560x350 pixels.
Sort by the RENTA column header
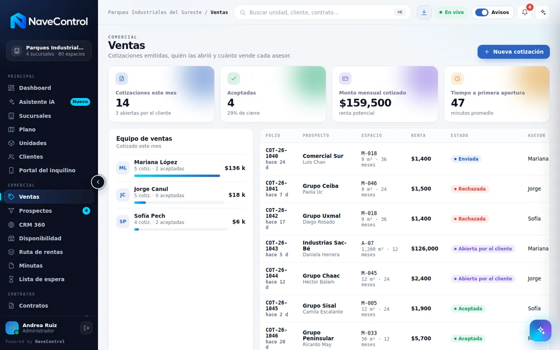click(418, 135)
